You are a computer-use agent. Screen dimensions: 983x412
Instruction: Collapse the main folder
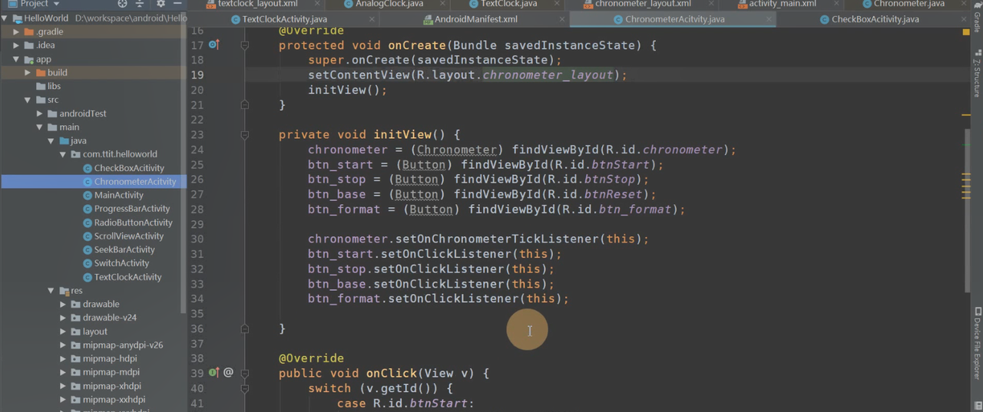[x=40, y=127]
